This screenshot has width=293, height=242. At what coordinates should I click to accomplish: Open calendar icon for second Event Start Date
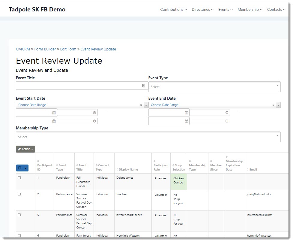pos(54,121)
